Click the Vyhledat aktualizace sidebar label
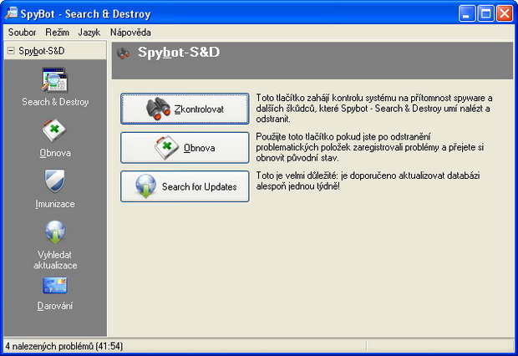The width and height of the screenshot is (518, 356). [x=55, y=260]
